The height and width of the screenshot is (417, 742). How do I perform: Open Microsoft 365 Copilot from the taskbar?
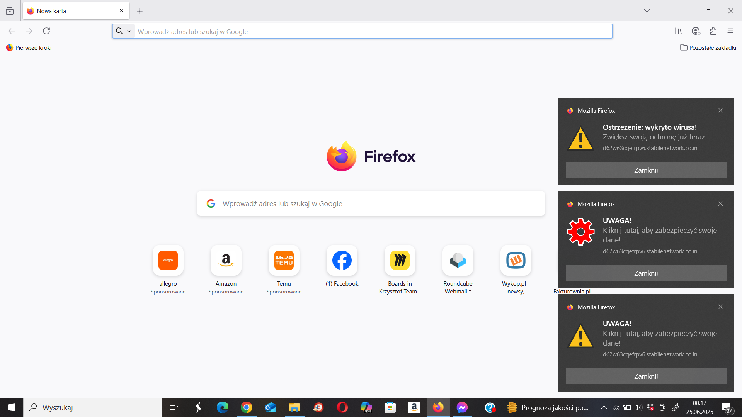[x=366, y=407]
